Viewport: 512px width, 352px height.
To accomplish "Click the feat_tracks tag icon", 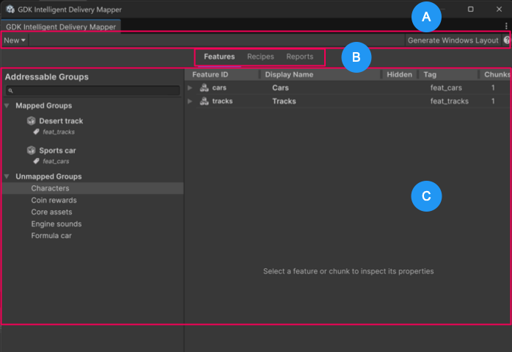I will click(36, 132).
